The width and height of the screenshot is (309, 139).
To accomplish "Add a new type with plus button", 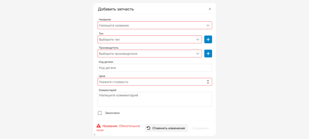I will pos(208,40).
